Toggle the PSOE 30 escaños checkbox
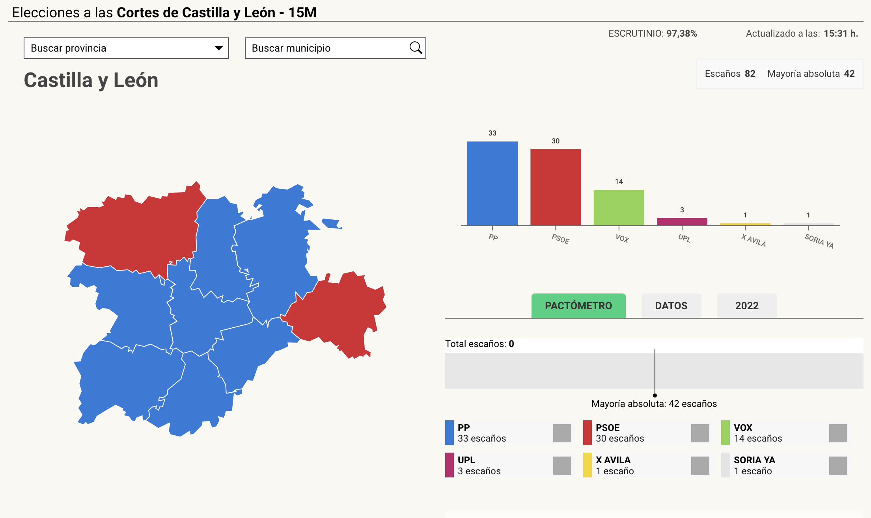The height and width of the screenshot is (518, 871). click(x=700, y=433)
